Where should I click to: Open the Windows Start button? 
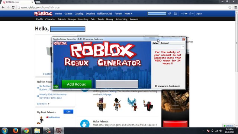pos(4,131)
